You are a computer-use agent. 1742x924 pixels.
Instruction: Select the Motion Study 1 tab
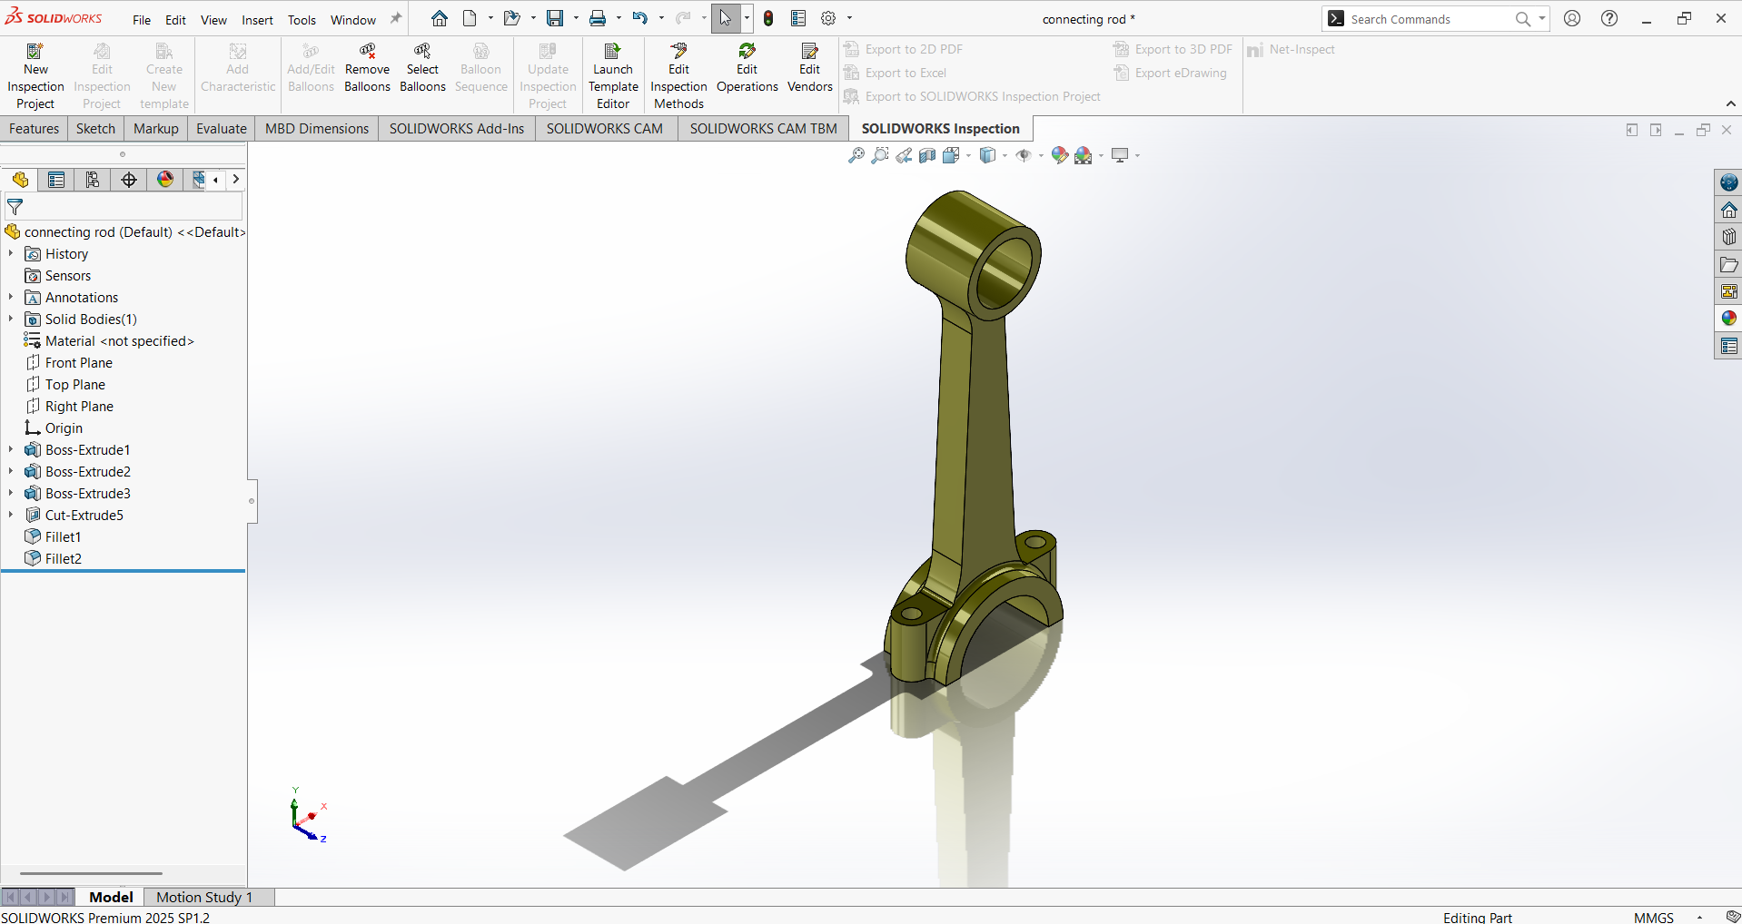tap(203, 897)
